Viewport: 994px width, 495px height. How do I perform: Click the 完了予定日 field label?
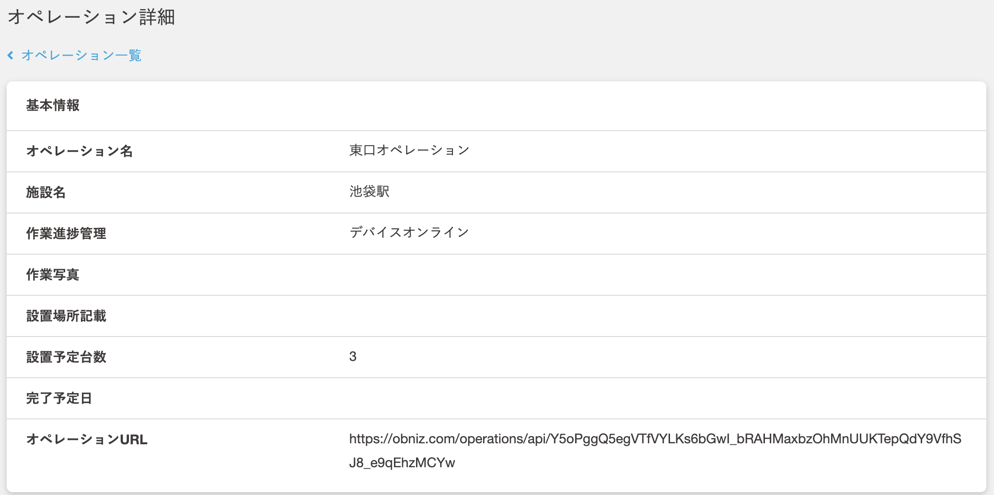[x=59, y=398]
